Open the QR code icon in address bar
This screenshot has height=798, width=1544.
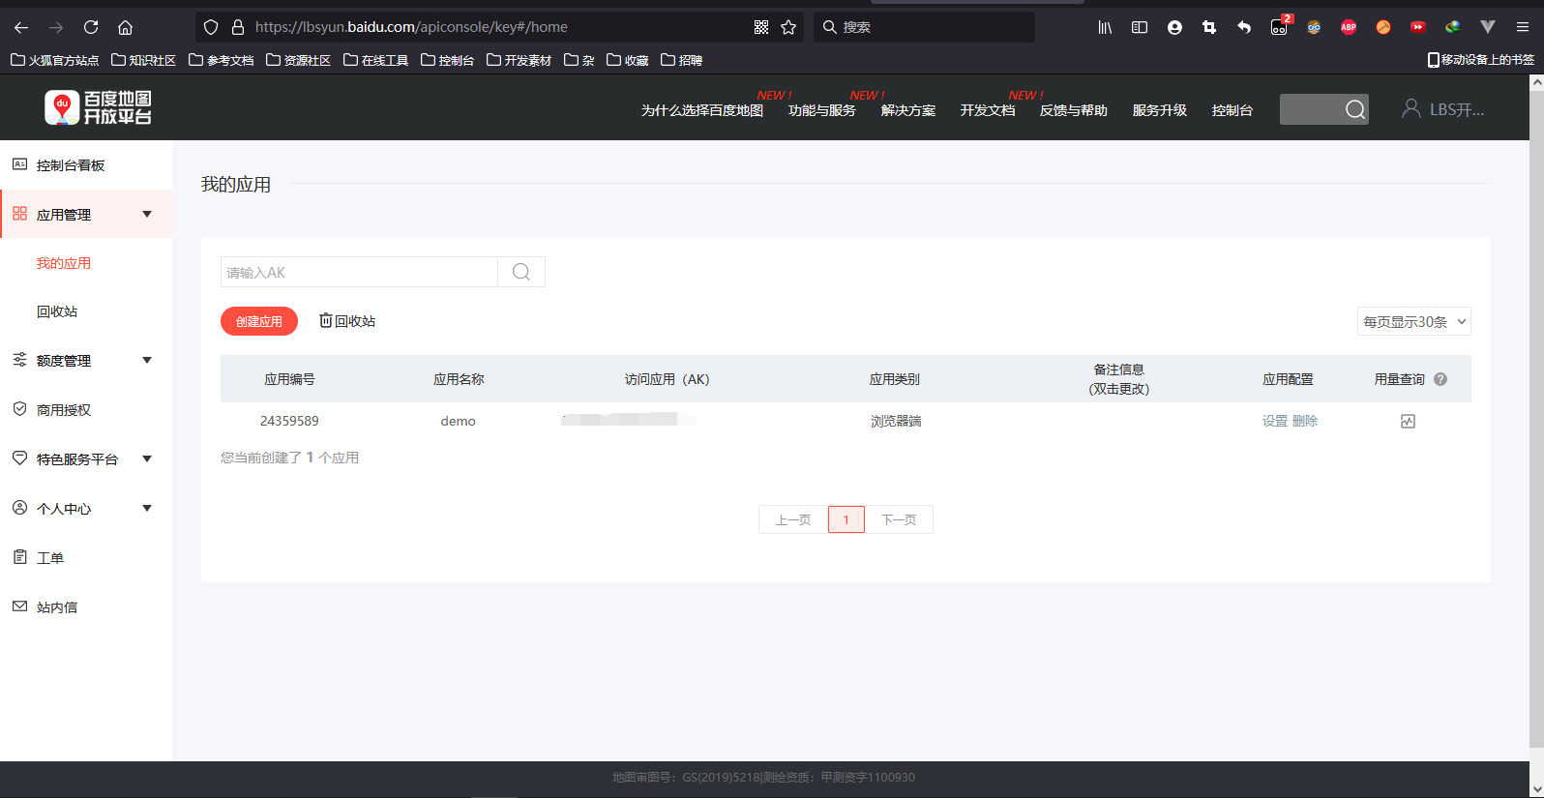[x=761, y=27]
